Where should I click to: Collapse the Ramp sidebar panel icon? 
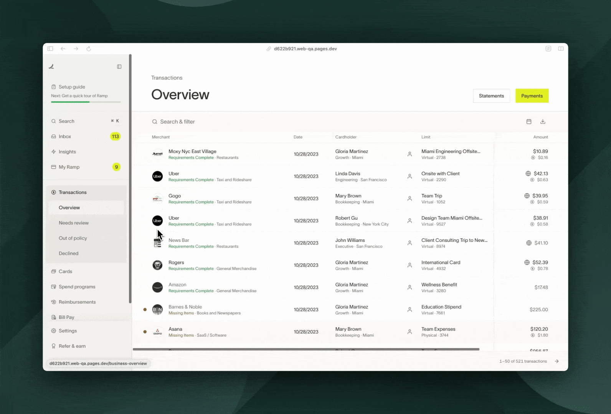pyautogui.click(x=119, y=67)
